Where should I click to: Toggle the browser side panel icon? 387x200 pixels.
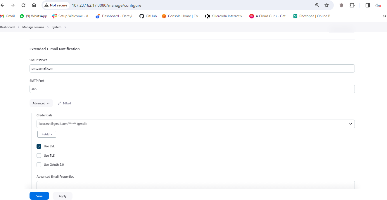tap(368, 5)
